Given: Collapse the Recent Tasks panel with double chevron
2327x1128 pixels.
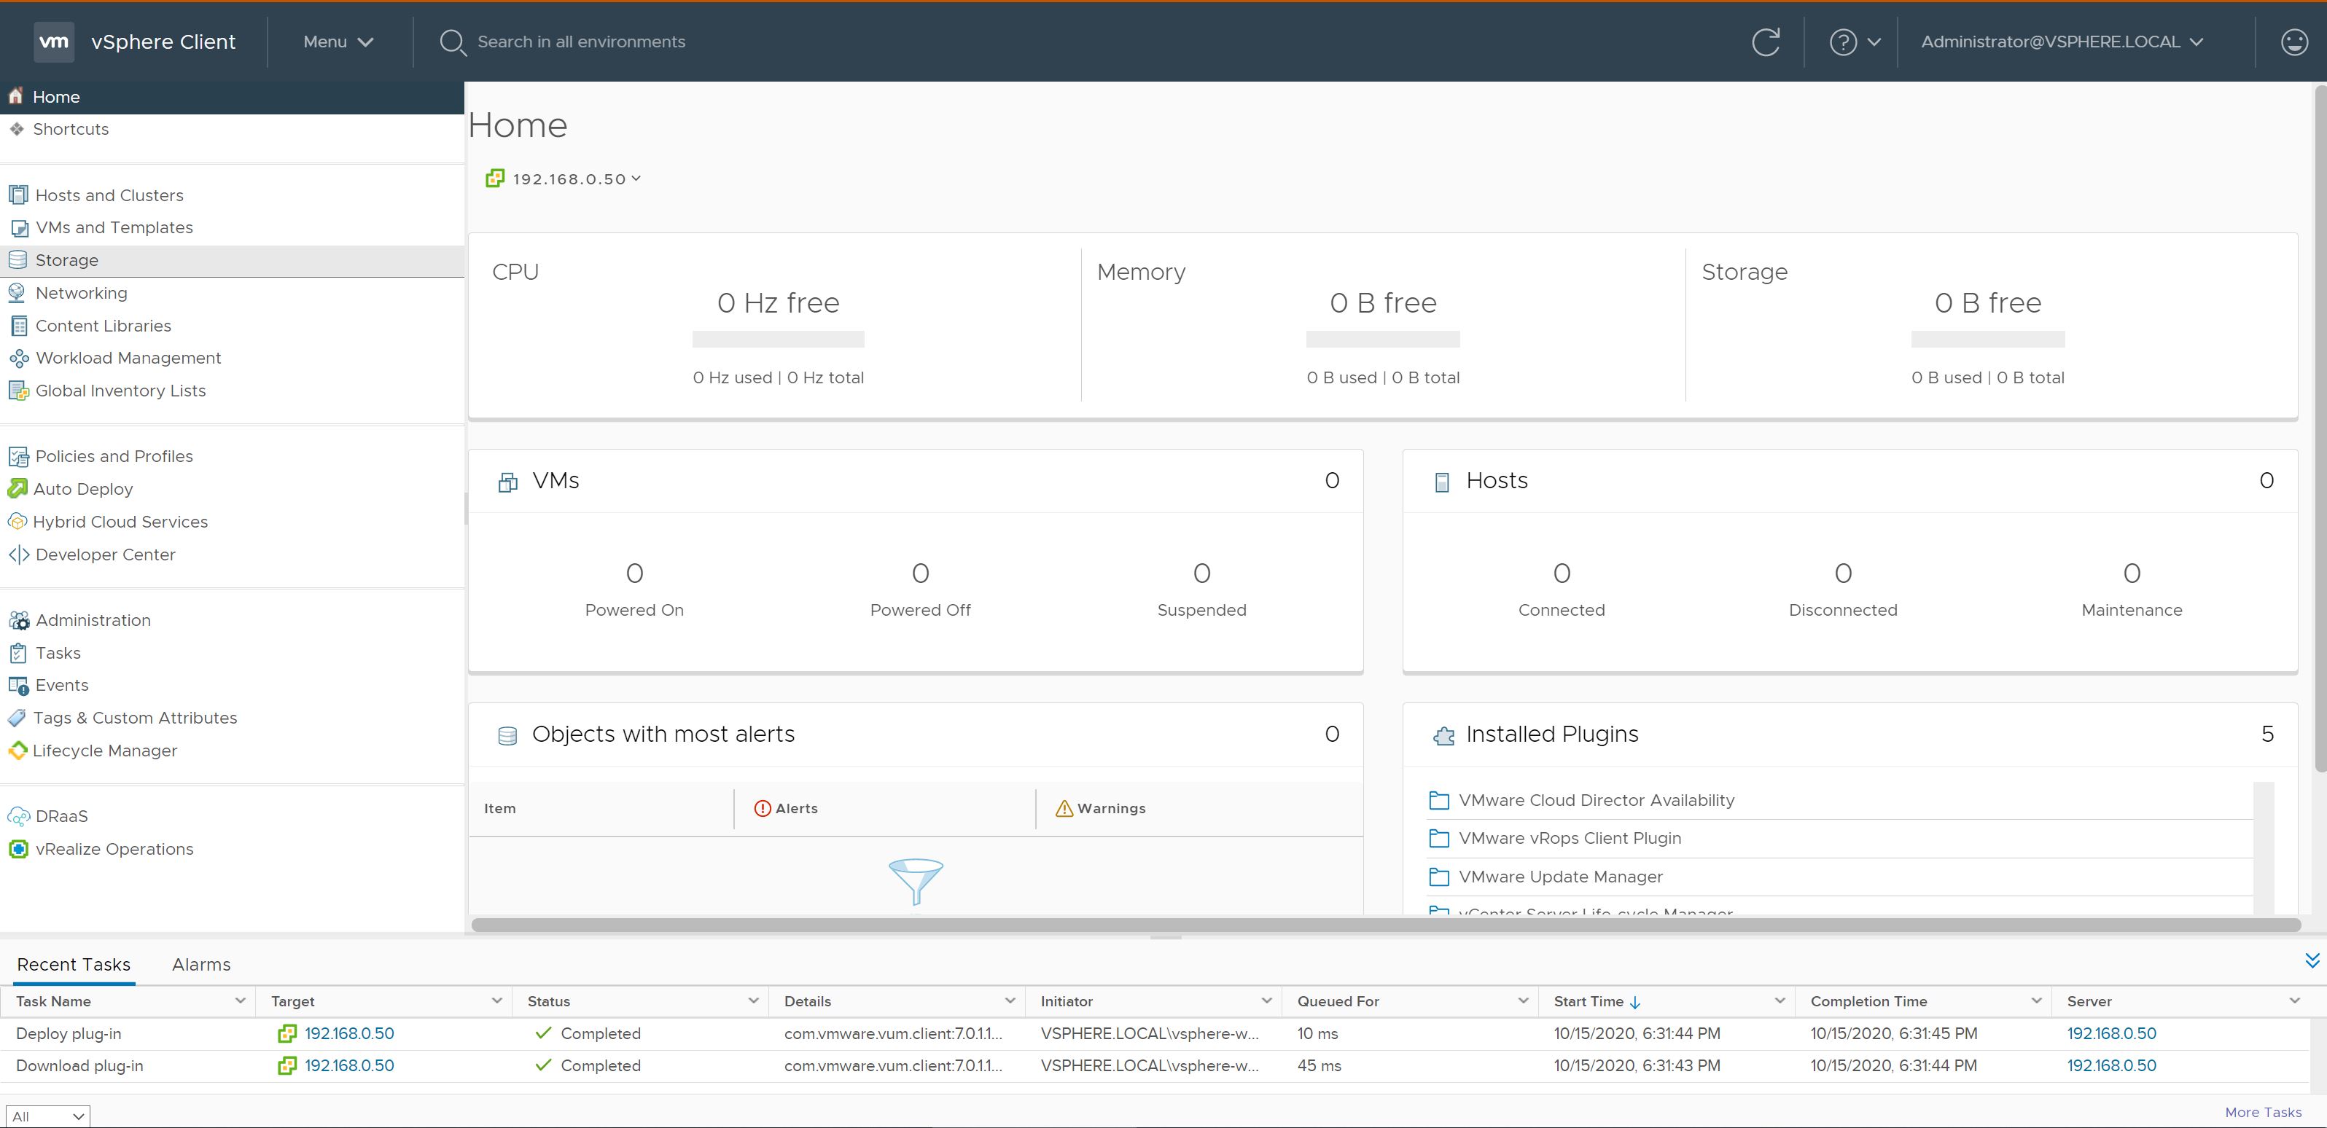Looking at the screenshot, I should click(x=2312, y=960).
